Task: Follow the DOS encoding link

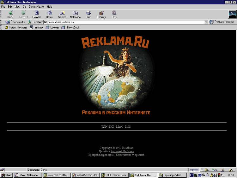Action: (128, 127)
